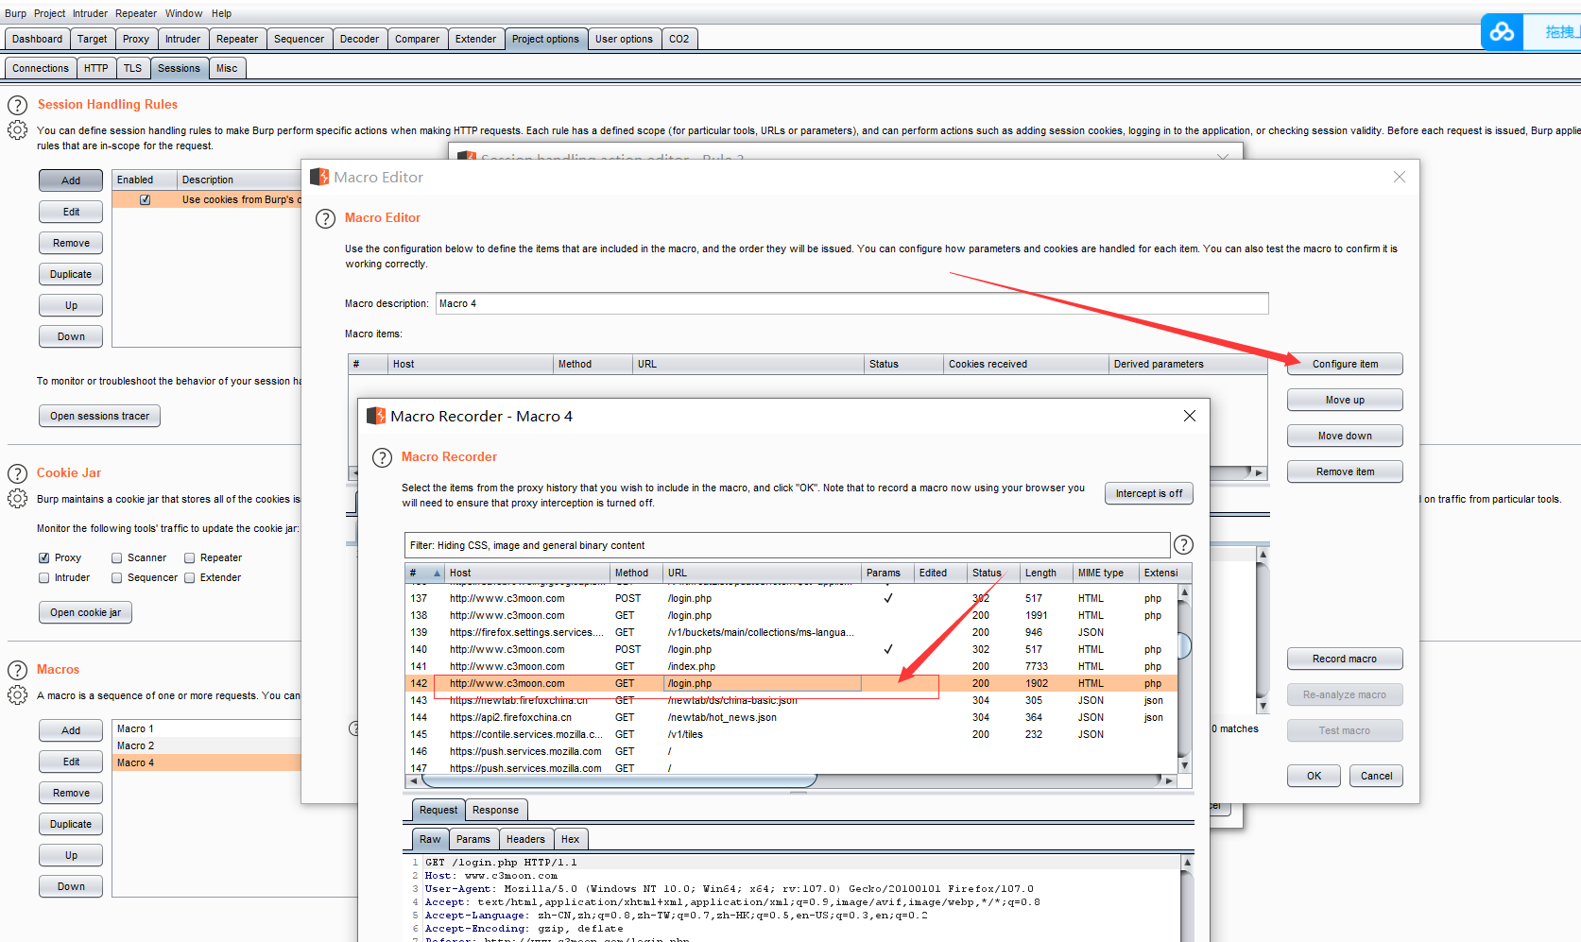The image size is (1581, 942).
Task: Open the Macro Editor help icon
Action: pyautogui.click(x=325, y=218)
